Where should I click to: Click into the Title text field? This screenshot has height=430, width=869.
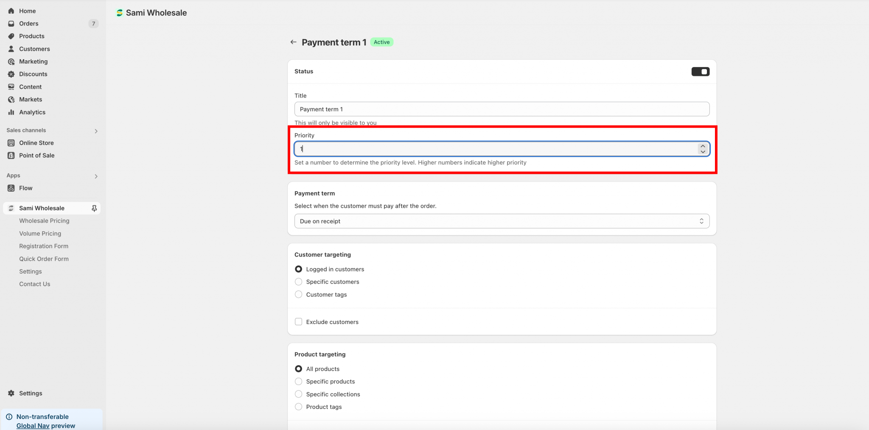[502, 109]
